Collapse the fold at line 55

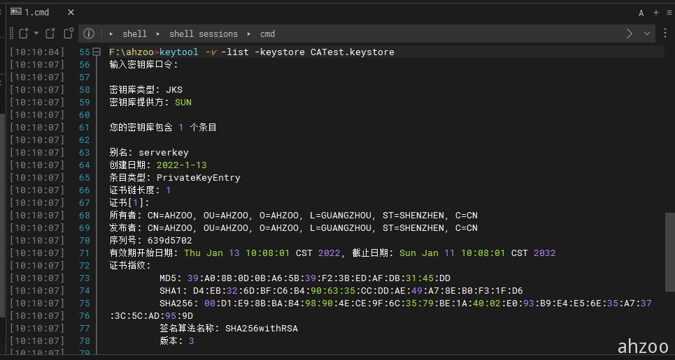point(96,52)
